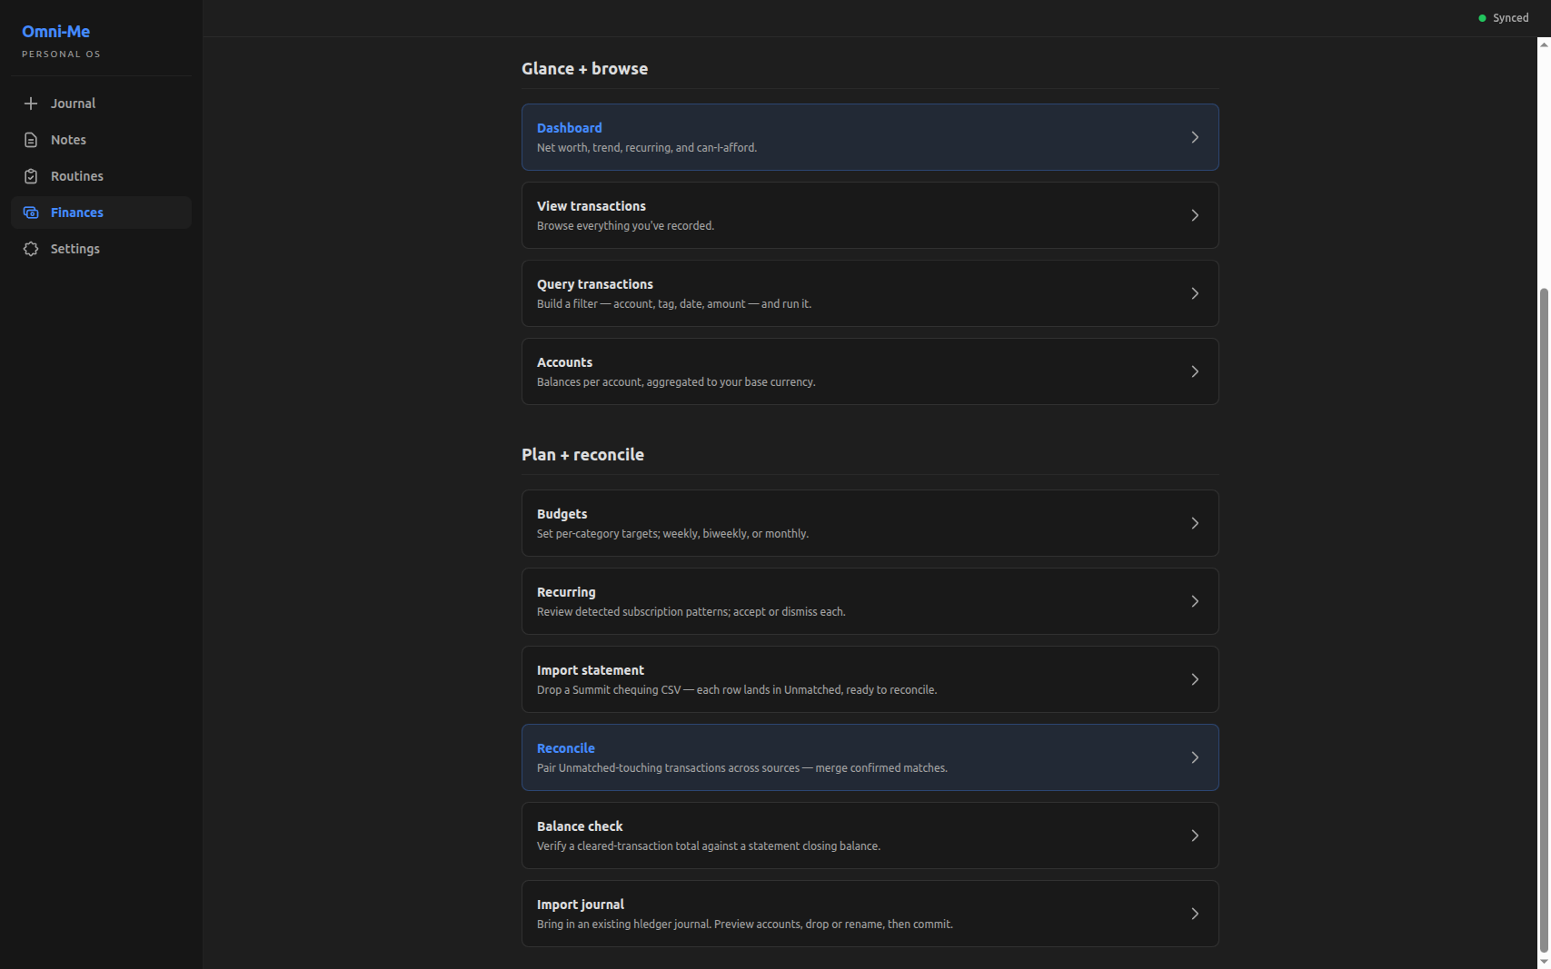Click the 'PERSONAL OS' subtitle

[61, 54]
